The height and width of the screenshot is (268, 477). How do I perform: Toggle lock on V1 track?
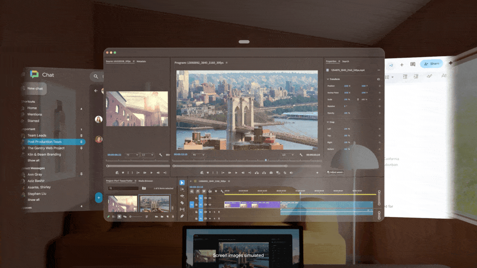(x=196, y=205)
